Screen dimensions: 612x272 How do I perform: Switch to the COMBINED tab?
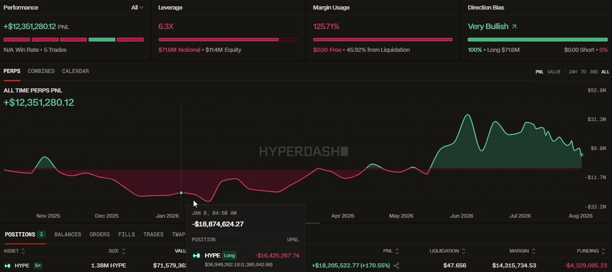point(41,71)
